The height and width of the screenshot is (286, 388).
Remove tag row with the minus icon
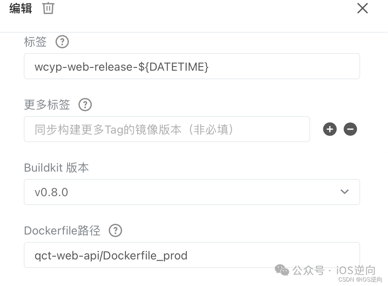click(350, 129)
